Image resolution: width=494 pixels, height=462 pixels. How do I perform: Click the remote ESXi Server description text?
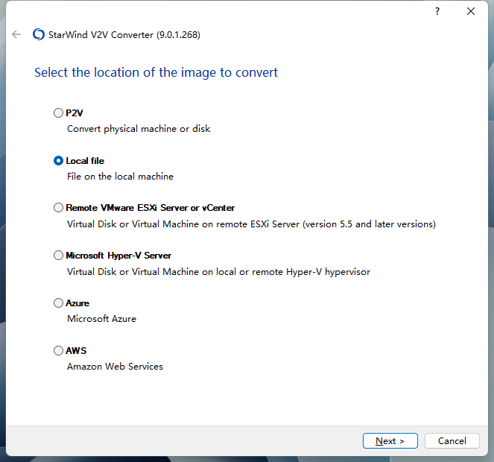[x=251, y=224]
